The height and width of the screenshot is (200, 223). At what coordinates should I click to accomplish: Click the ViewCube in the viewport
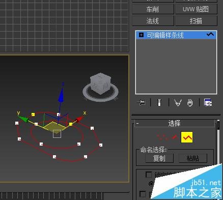pos(100,83)
